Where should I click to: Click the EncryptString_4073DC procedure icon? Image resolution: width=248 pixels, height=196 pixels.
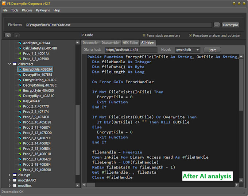[x=20, y=80]
